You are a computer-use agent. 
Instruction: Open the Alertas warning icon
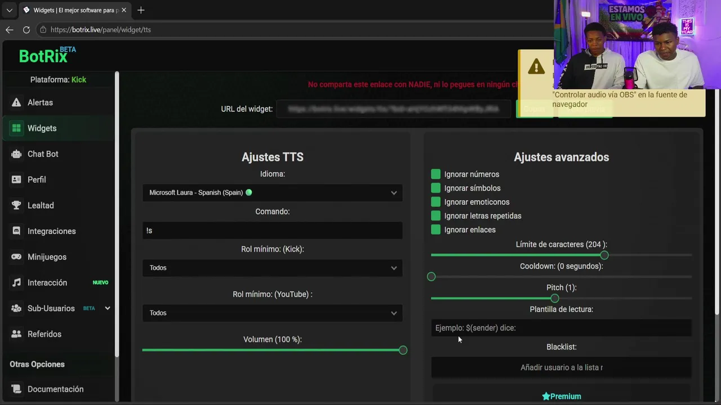(16, 102)
